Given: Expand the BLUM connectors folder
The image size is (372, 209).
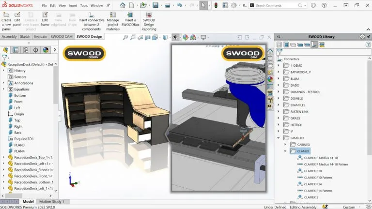Looking at the screenshot, I should [x=279, y=78].
